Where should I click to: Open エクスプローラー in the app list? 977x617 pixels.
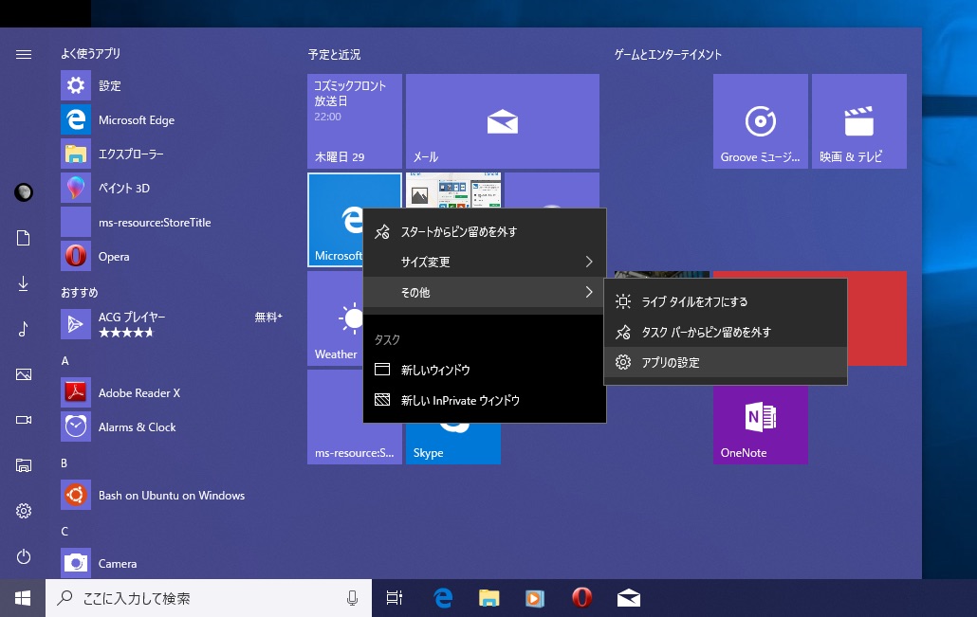click(x=172, y=154)
